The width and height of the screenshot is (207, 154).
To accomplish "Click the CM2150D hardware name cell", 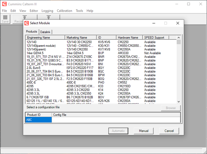I will pos(124,86).
